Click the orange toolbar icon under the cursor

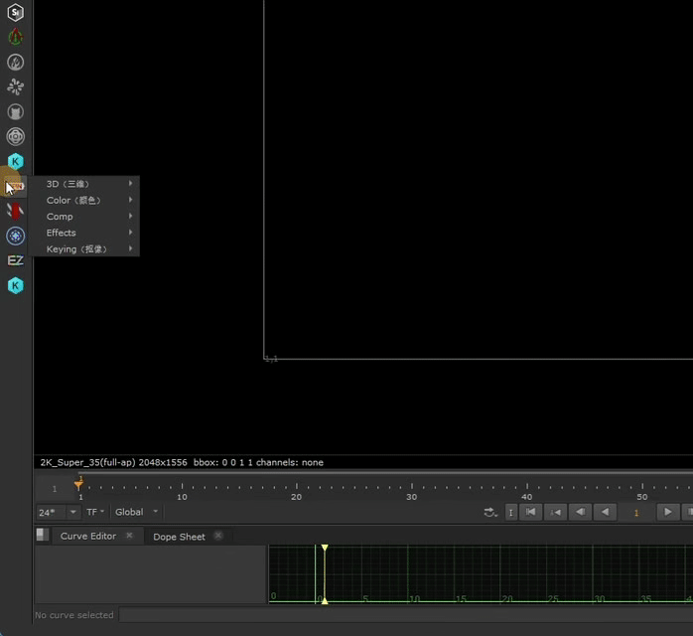tap(16, 187)
